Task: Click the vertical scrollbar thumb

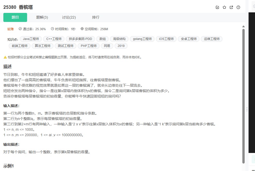Action: tap(243, 96)
